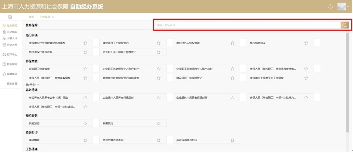Open 养老待遇增资打印 item
Screen dimensions: 353x153
point(187,140)
